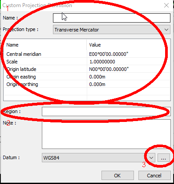This screenshot has width=174, height=184.
Task: Select the Central meridian row
Action: point(87,54)
